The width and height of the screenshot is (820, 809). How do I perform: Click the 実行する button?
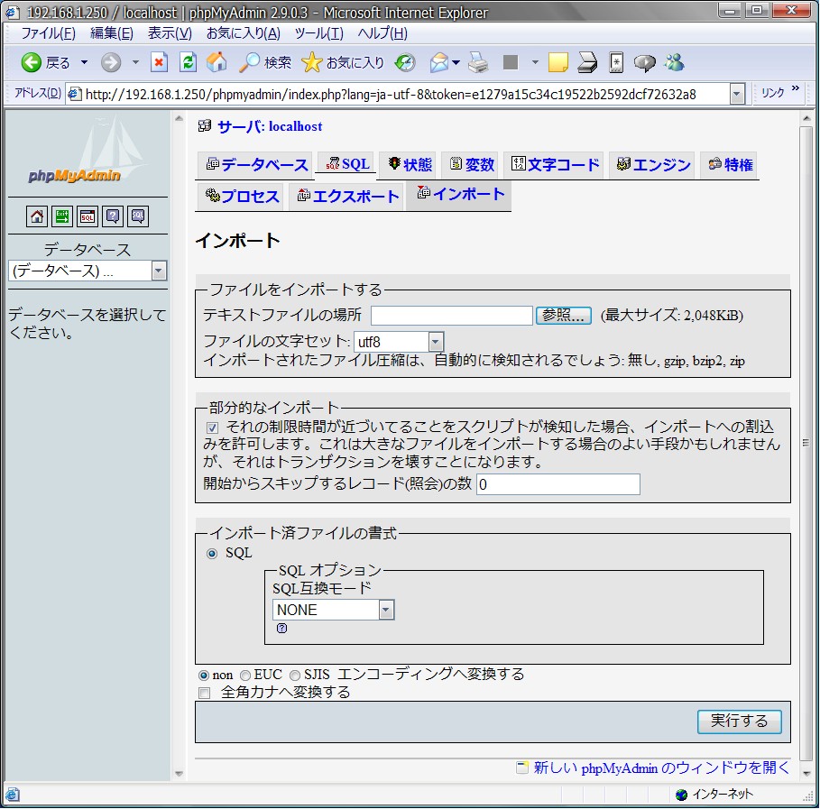(x=739, y=722)
